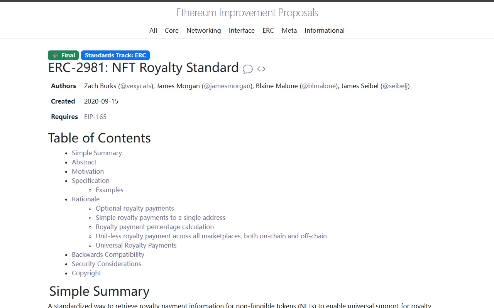Visit the @vexycats author profile

coord(136,86)
